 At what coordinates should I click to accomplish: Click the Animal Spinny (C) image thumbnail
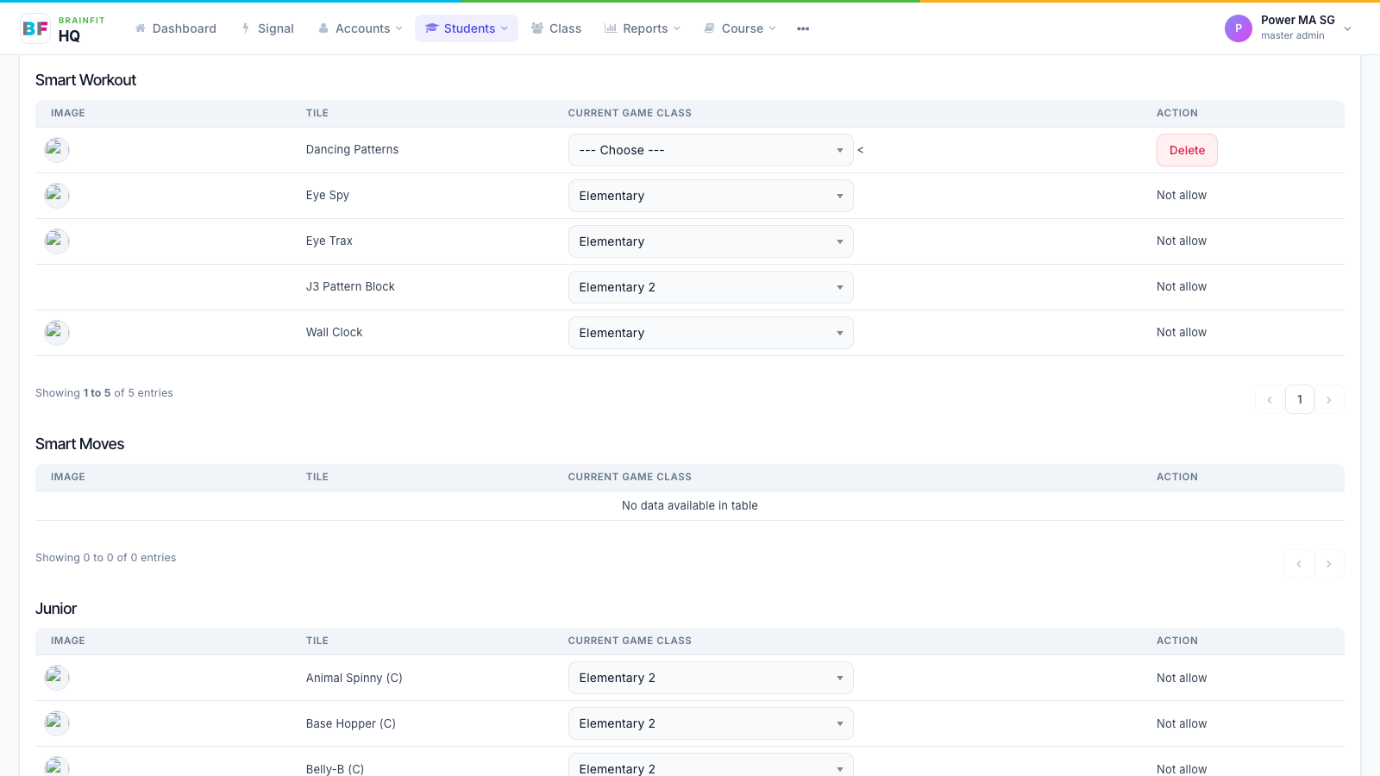click(57, 678)
